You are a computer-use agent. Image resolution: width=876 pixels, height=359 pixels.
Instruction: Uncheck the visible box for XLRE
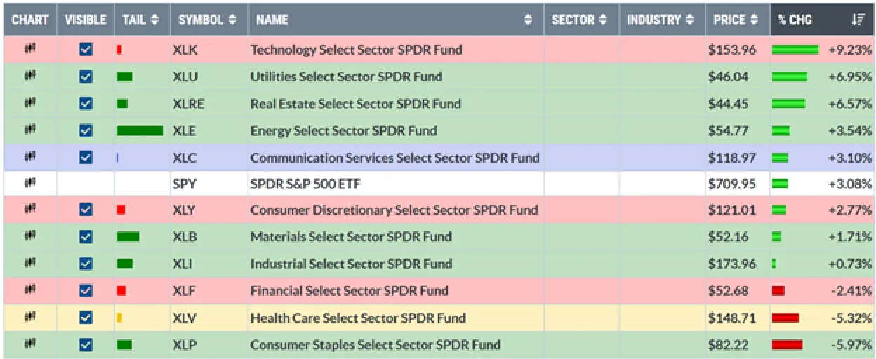[86, 103]
